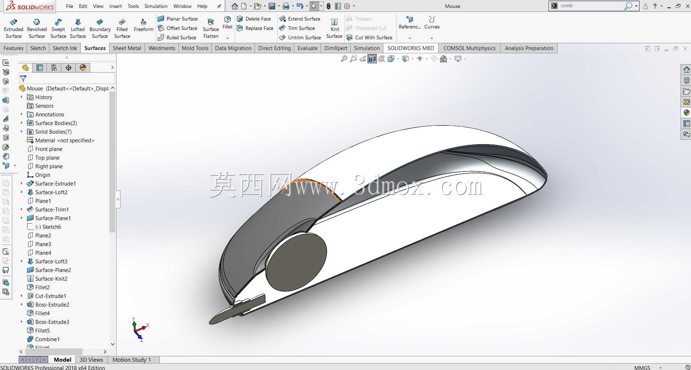Start the Filled Surface command
The height and width of the screenshot is (370, 691).
(122, 28)
